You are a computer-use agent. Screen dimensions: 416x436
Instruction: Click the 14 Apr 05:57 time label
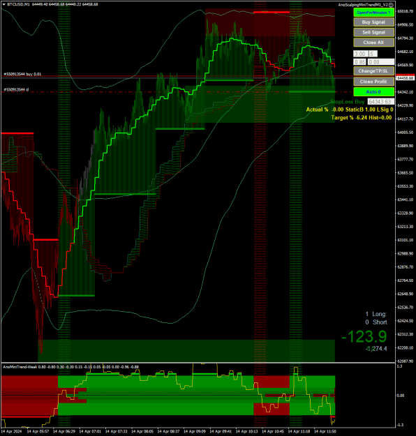38,431
